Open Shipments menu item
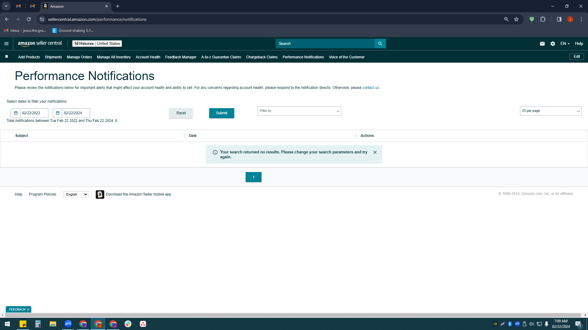This screenshot has width=588, height=330. [53, 57]
